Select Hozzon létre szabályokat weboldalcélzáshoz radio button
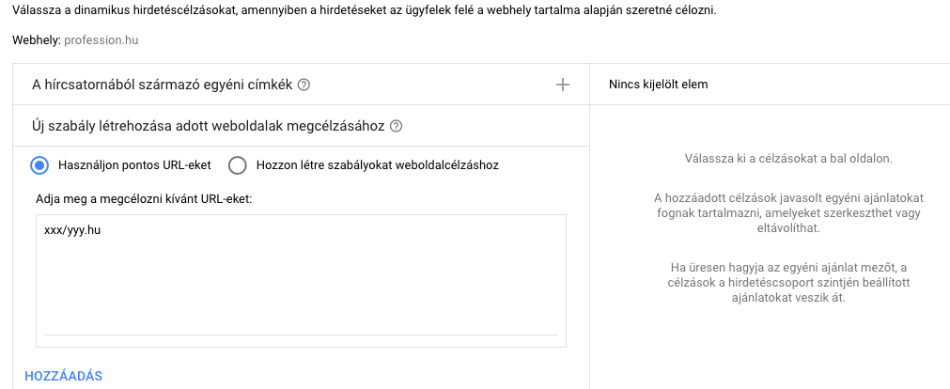 tap(238, 164)
